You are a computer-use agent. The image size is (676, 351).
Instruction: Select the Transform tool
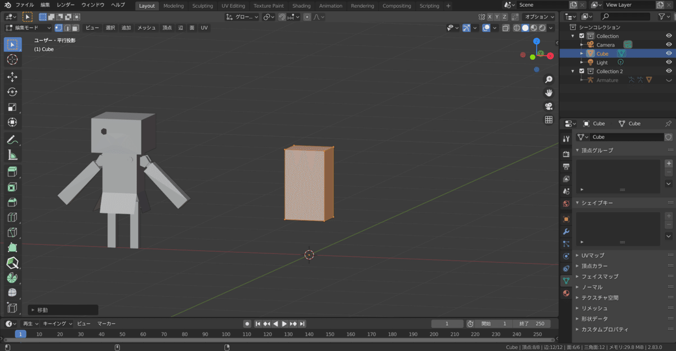12,122
